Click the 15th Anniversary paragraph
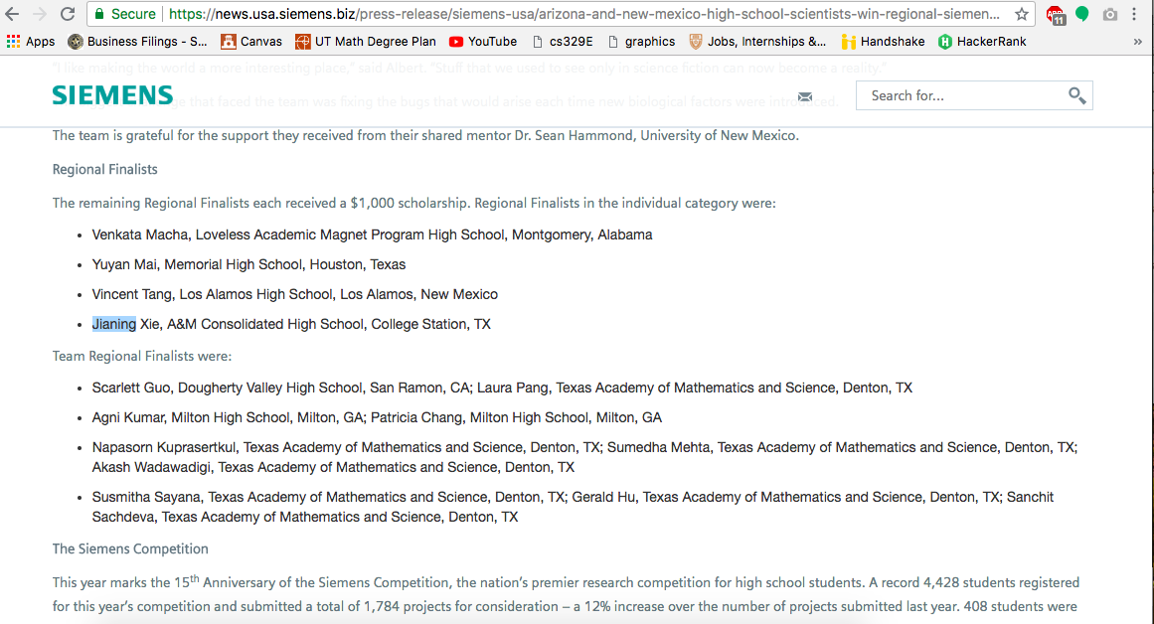This screenshot has width=1154, height=624. point(566,594)
